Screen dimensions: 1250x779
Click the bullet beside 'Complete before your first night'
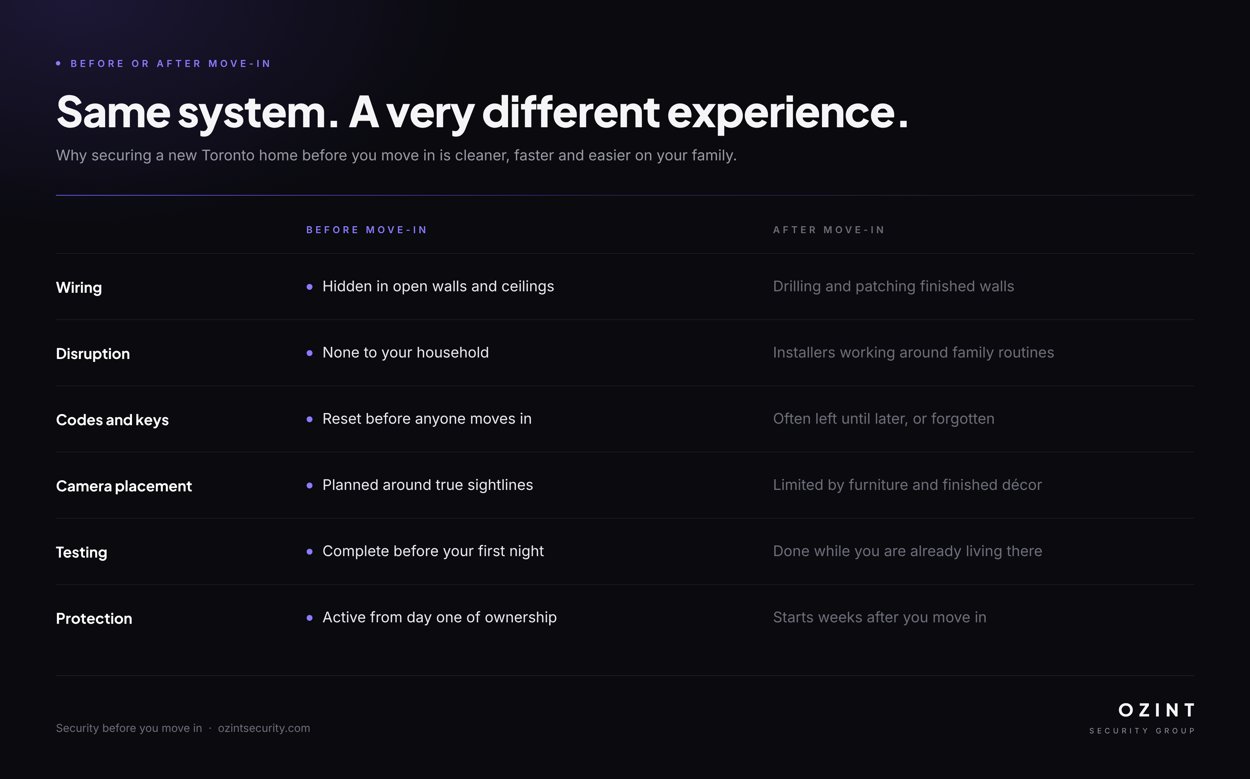pos(309,552)
